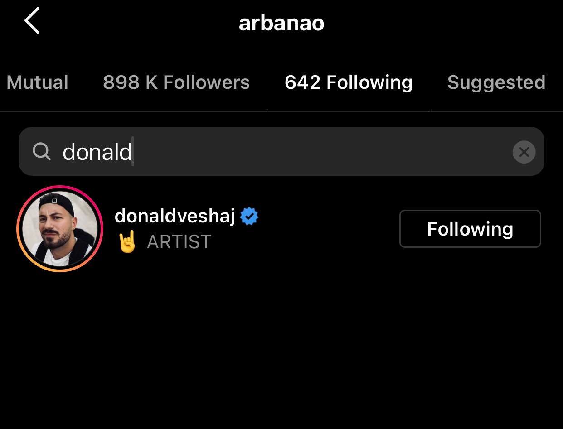The image size is (563, 429).
Task: Place cursor after the word donald
Action: 133,151
